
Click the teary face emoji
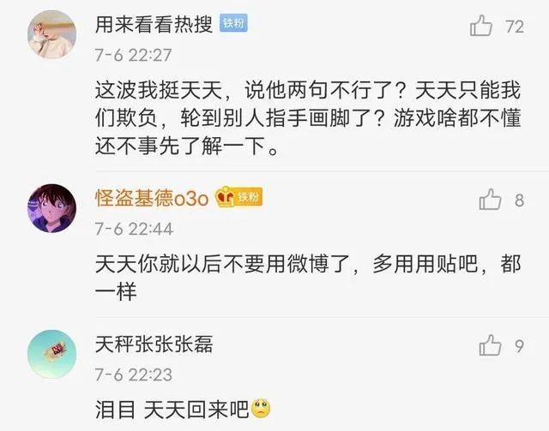click(x=261, y=408)
